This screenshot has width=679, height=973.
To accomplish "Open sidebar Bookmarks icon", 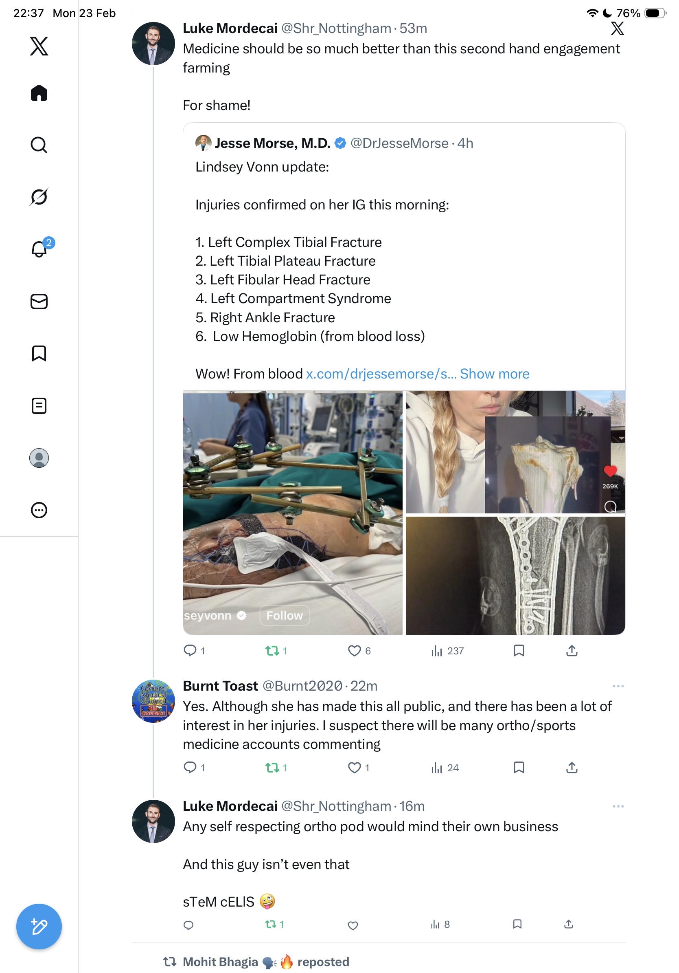I will 39,353.
